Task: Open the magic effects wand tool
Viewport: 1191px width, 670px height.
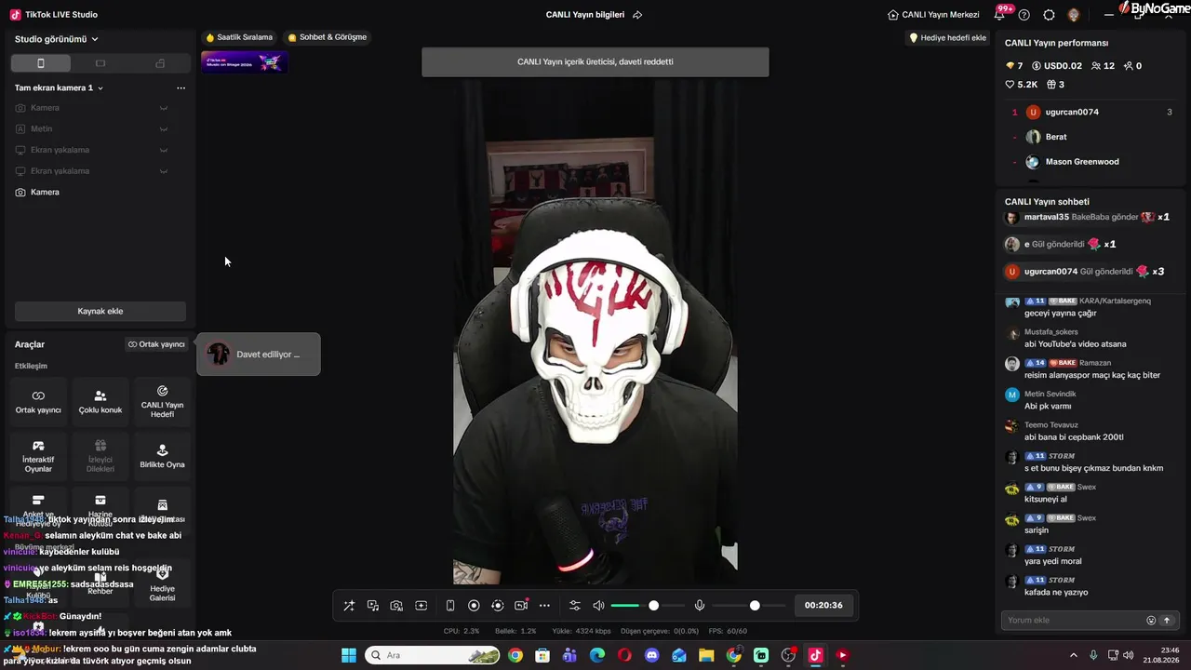Action: coord(349,606)
